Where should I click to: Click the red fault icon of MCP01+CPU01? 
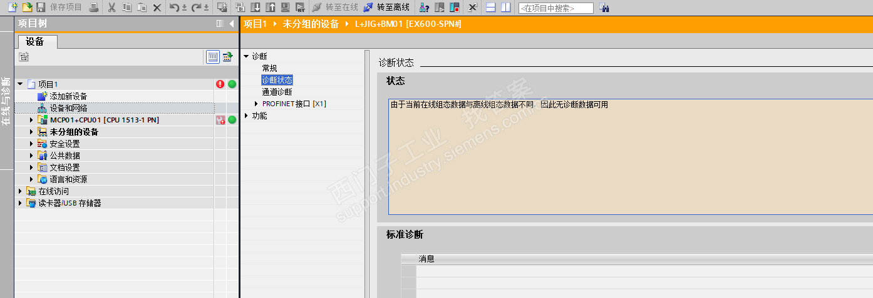click(x=220, y=120)
